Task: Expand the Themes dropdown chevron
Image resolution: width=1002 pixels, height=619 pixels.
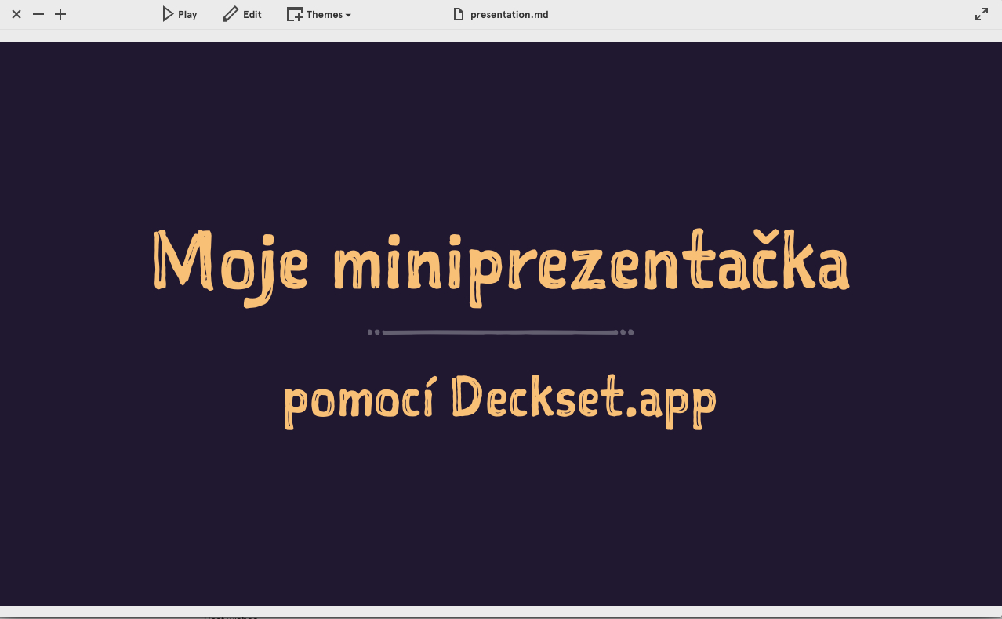Action: coord(348,14)
